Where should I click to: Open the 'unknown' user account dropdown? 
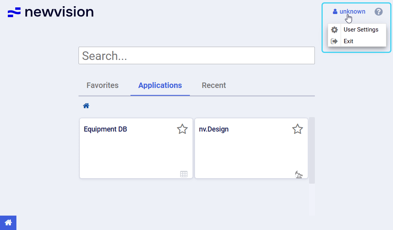(x=349, y=12)
